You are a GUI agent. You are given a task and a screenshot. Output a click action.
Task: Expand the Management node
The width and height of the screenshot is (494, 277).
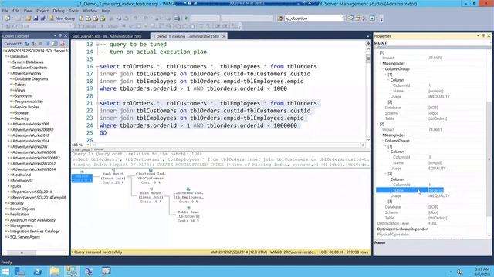click(x=6, y=225)
